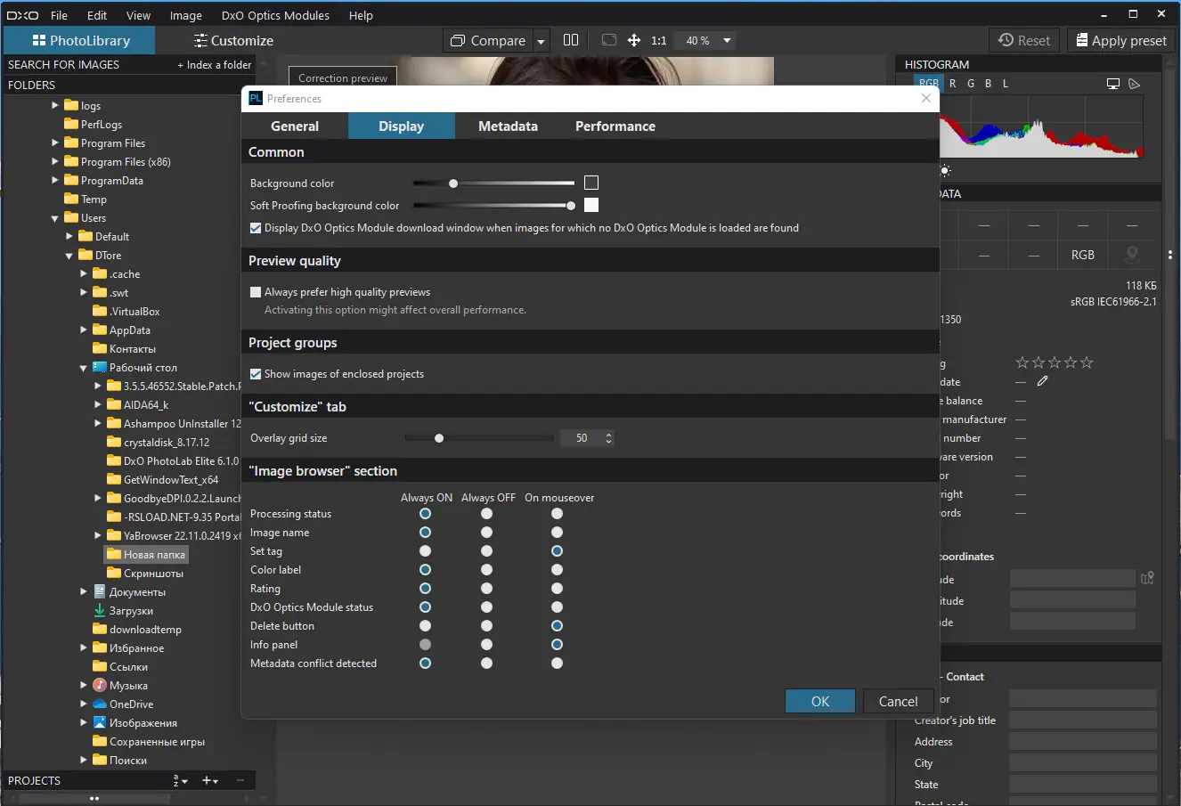The image size is (1181, 806).
Task: Set Processing status to Always OFF
Action: click(x=486, y=514)
